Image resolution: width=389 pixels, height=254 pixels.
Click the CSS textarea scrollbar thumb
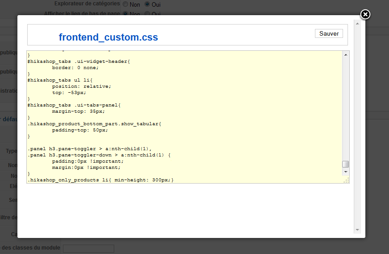tap(346, 164)
